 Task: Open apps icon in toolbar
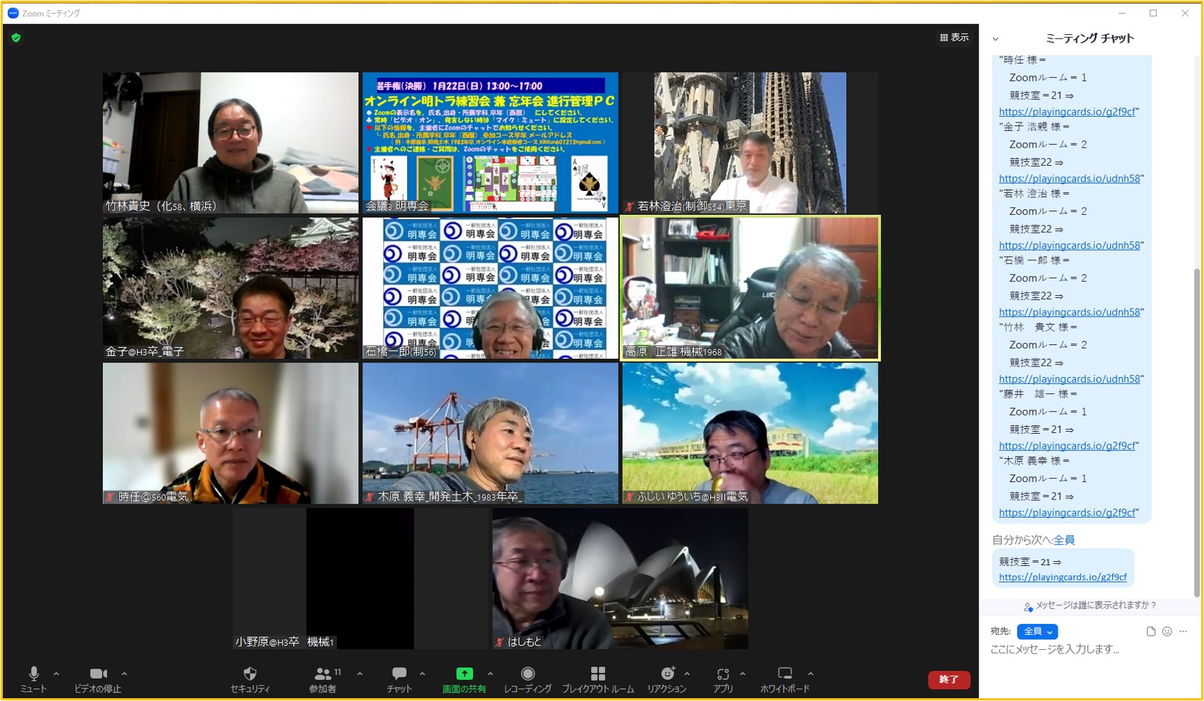pyautogui.click(x=723, y=679)
